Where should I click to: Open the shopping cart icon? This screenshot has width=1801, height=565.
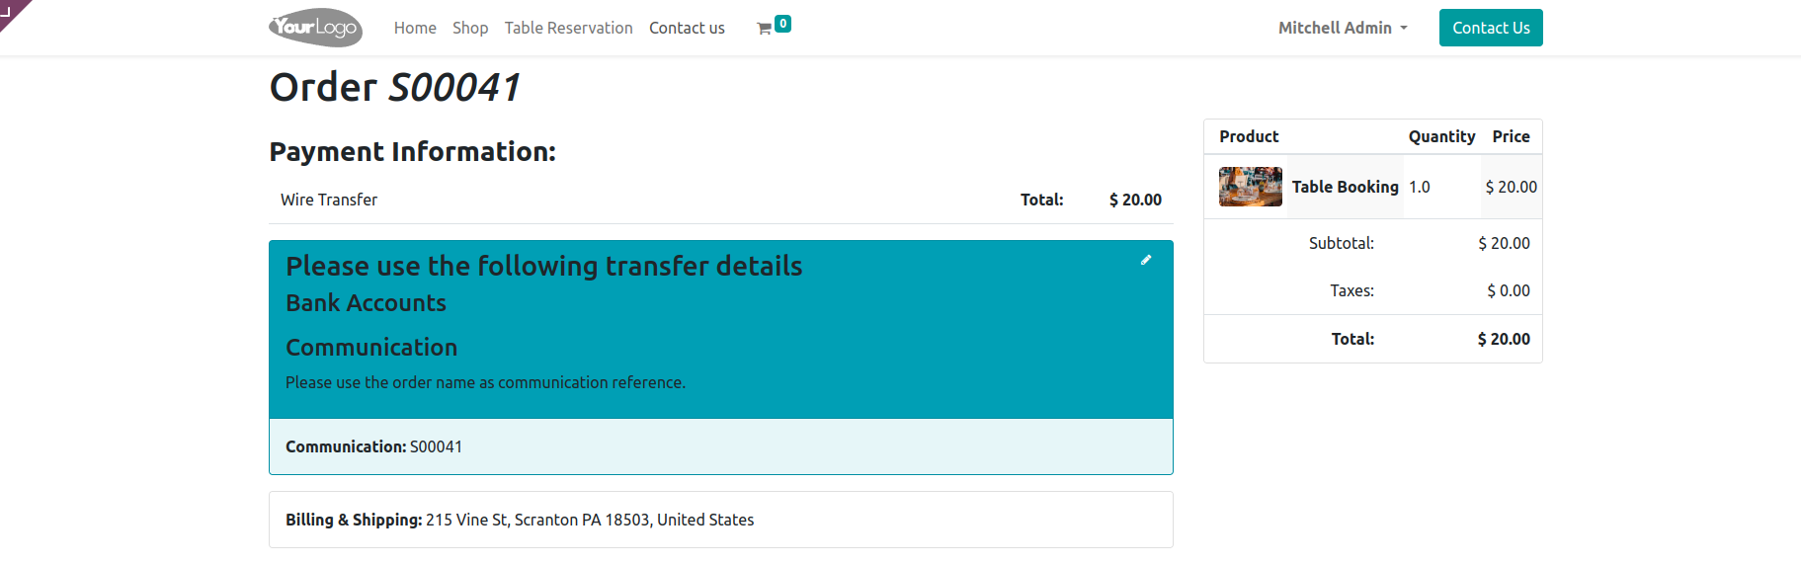click(764, 29)
